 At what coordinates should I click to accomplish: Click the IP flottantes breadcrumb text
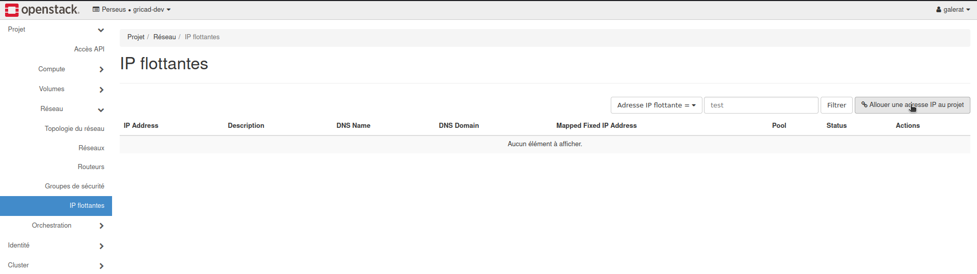(x=202, y=37)
